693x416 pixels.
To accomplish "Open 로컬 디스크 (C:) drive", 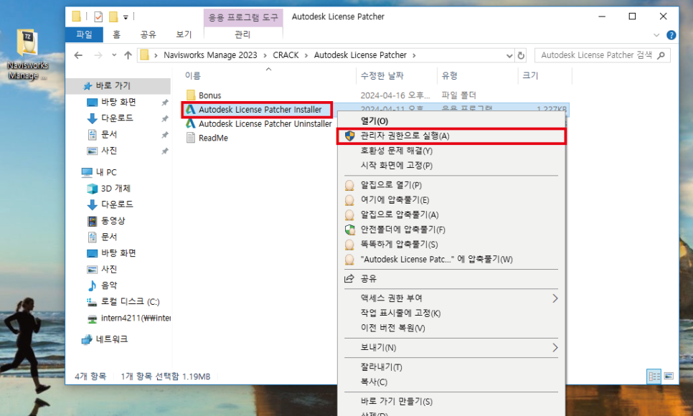I will pyautogui.click(x=130, y=301).
